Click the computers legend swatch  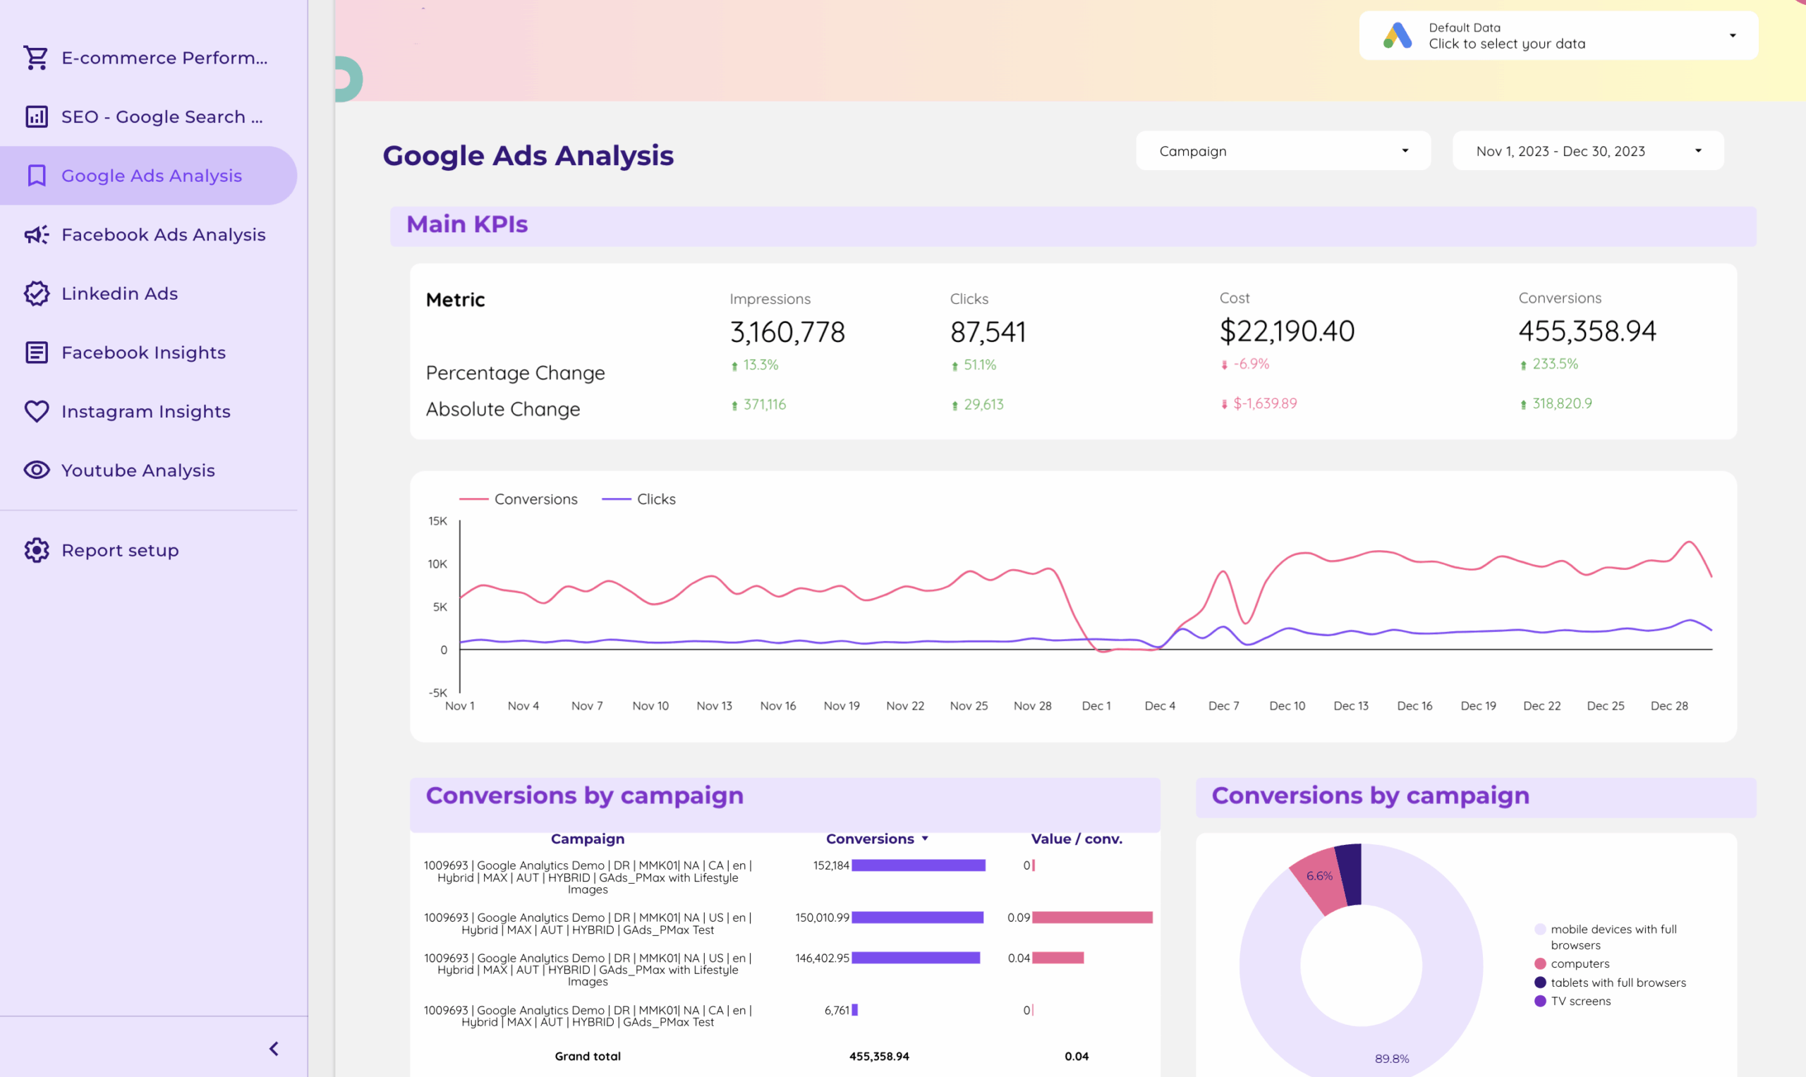coord(1540,963)
